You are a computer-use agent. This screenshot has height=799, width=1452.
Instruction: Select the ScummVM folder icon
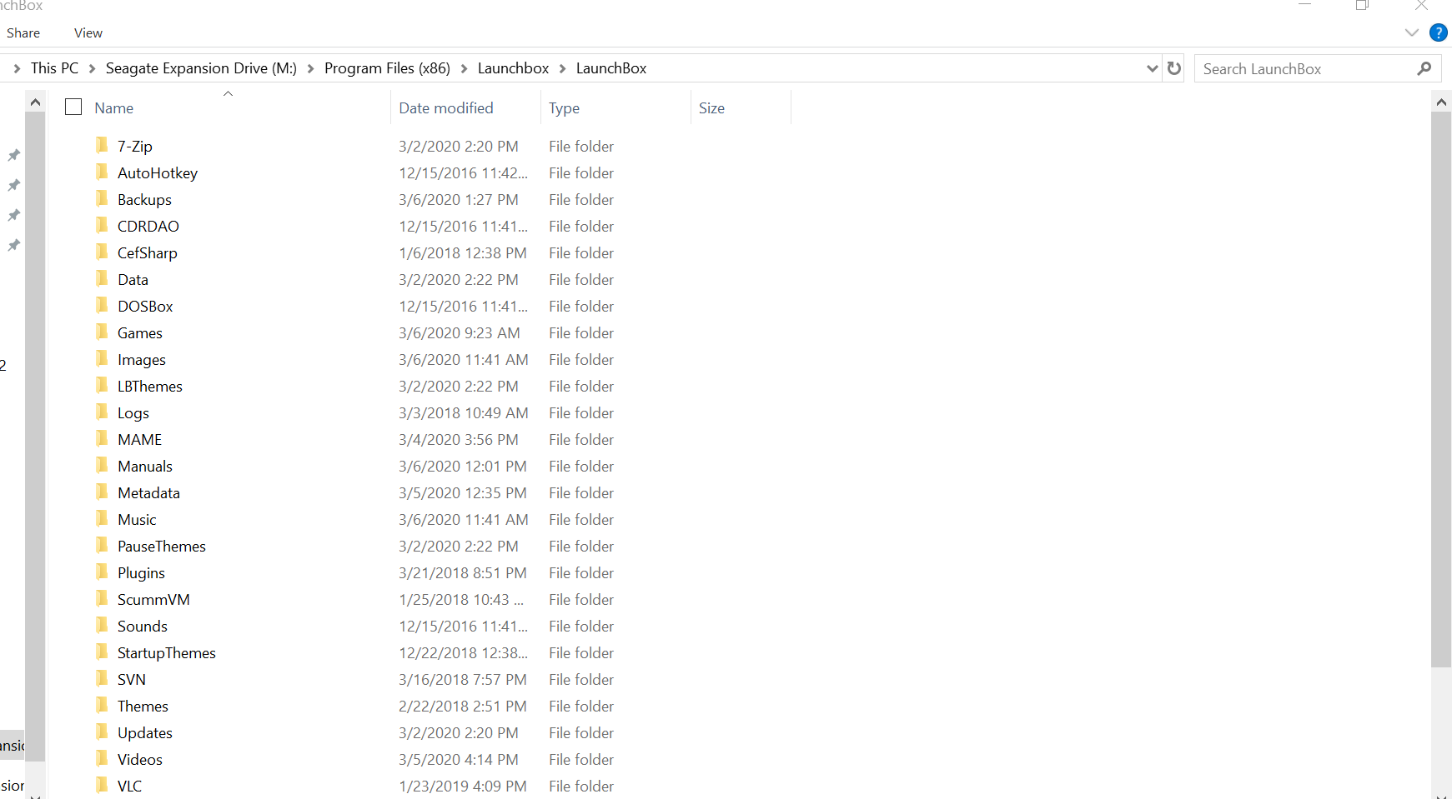point(102,599)
